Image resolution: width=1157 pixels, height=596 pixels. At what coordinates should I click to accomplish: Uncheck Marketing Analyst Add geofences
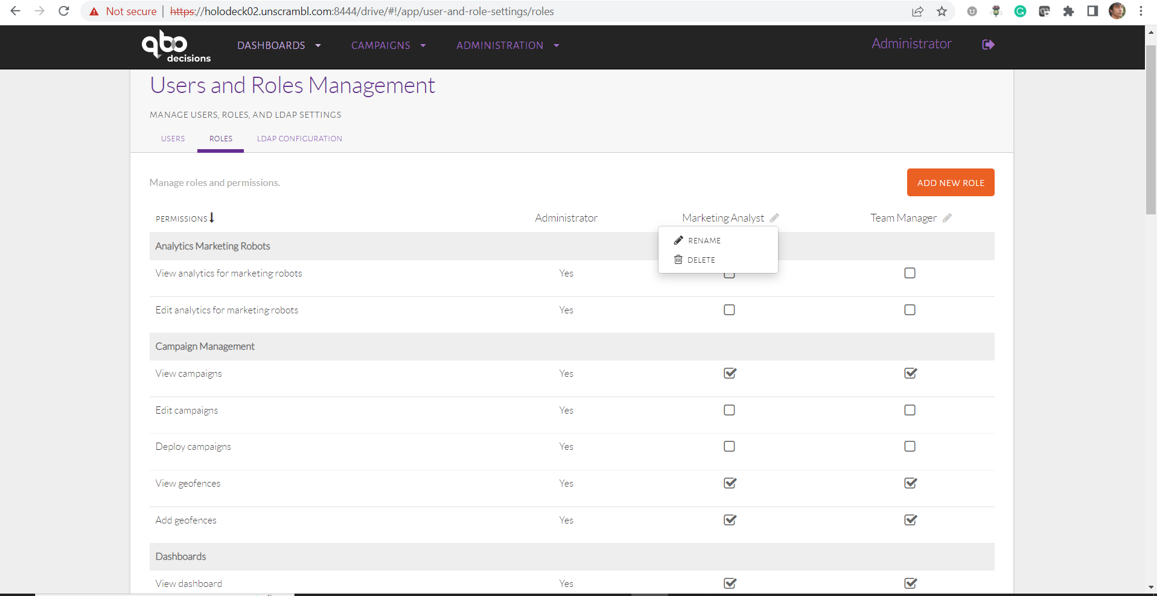pos(730,520)
